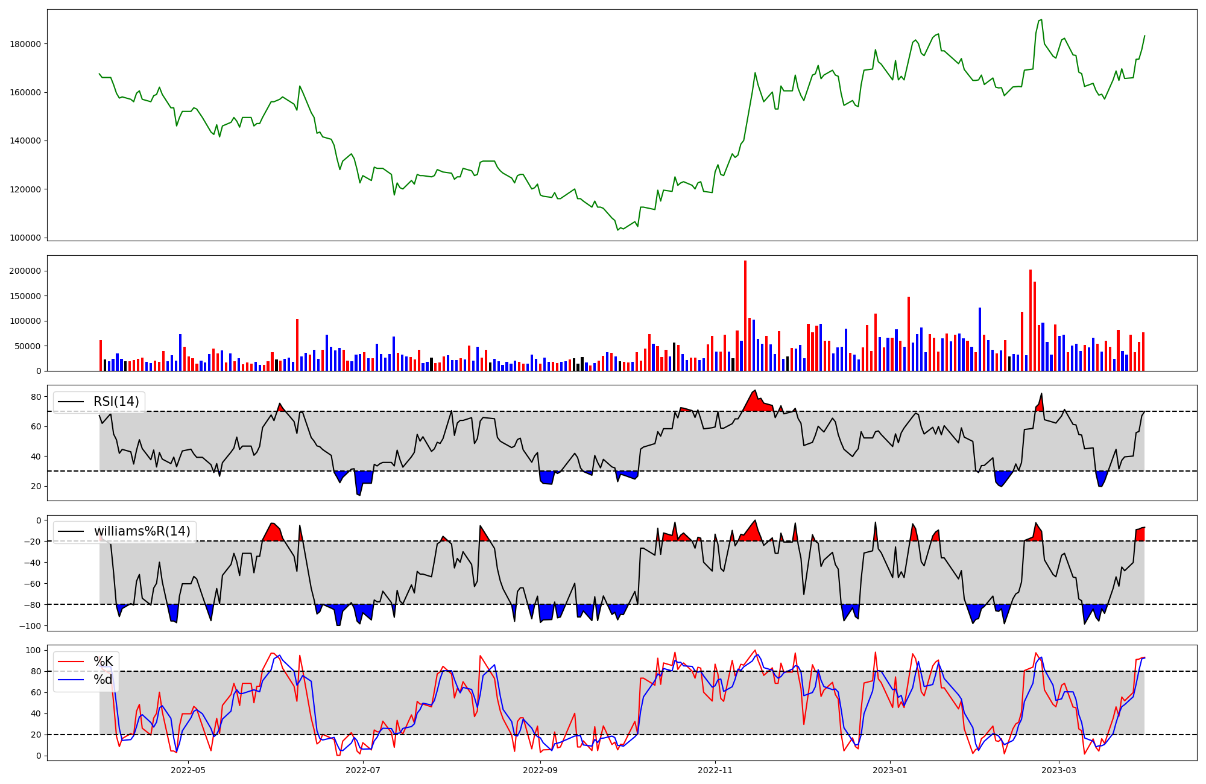Click the RSI(14) legend label
The image size is (1206, 784).
pos(116,402)
